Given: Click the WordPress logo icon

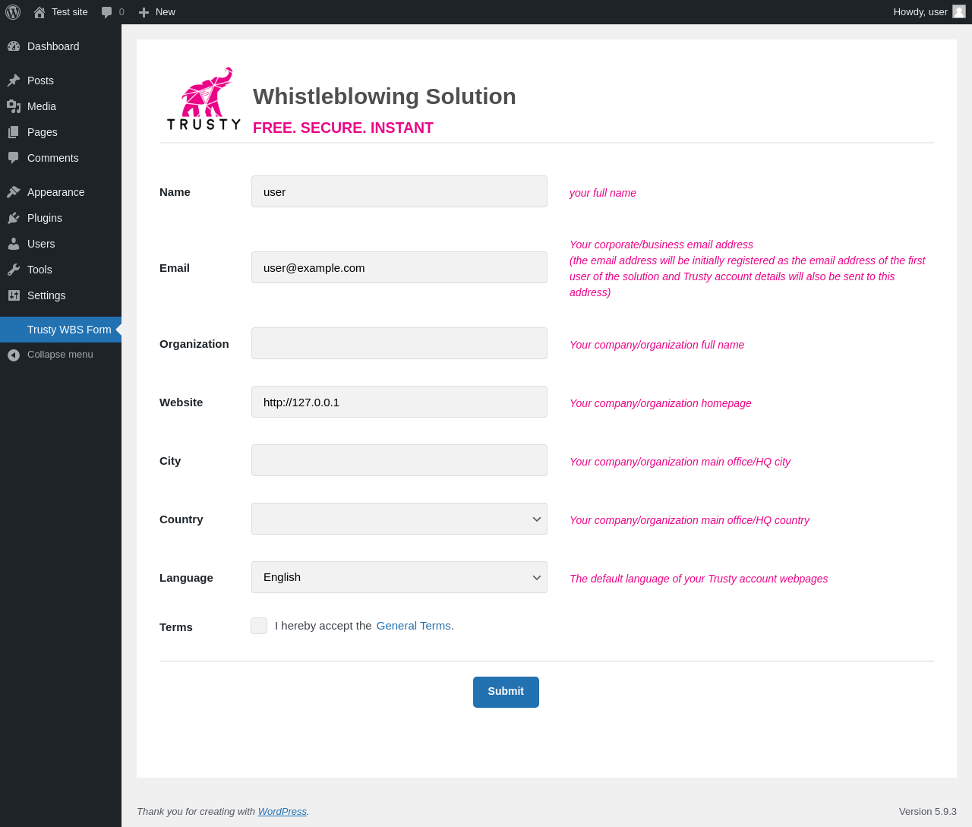Looking at the screenshot, I should (13, 12).
